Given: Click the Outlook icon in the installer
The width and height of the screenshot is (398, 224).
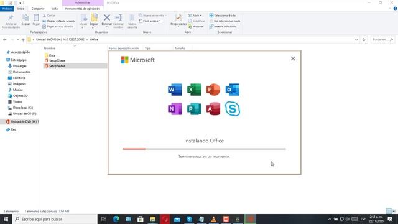Looking at the screenshot, I should pos(233,90).
